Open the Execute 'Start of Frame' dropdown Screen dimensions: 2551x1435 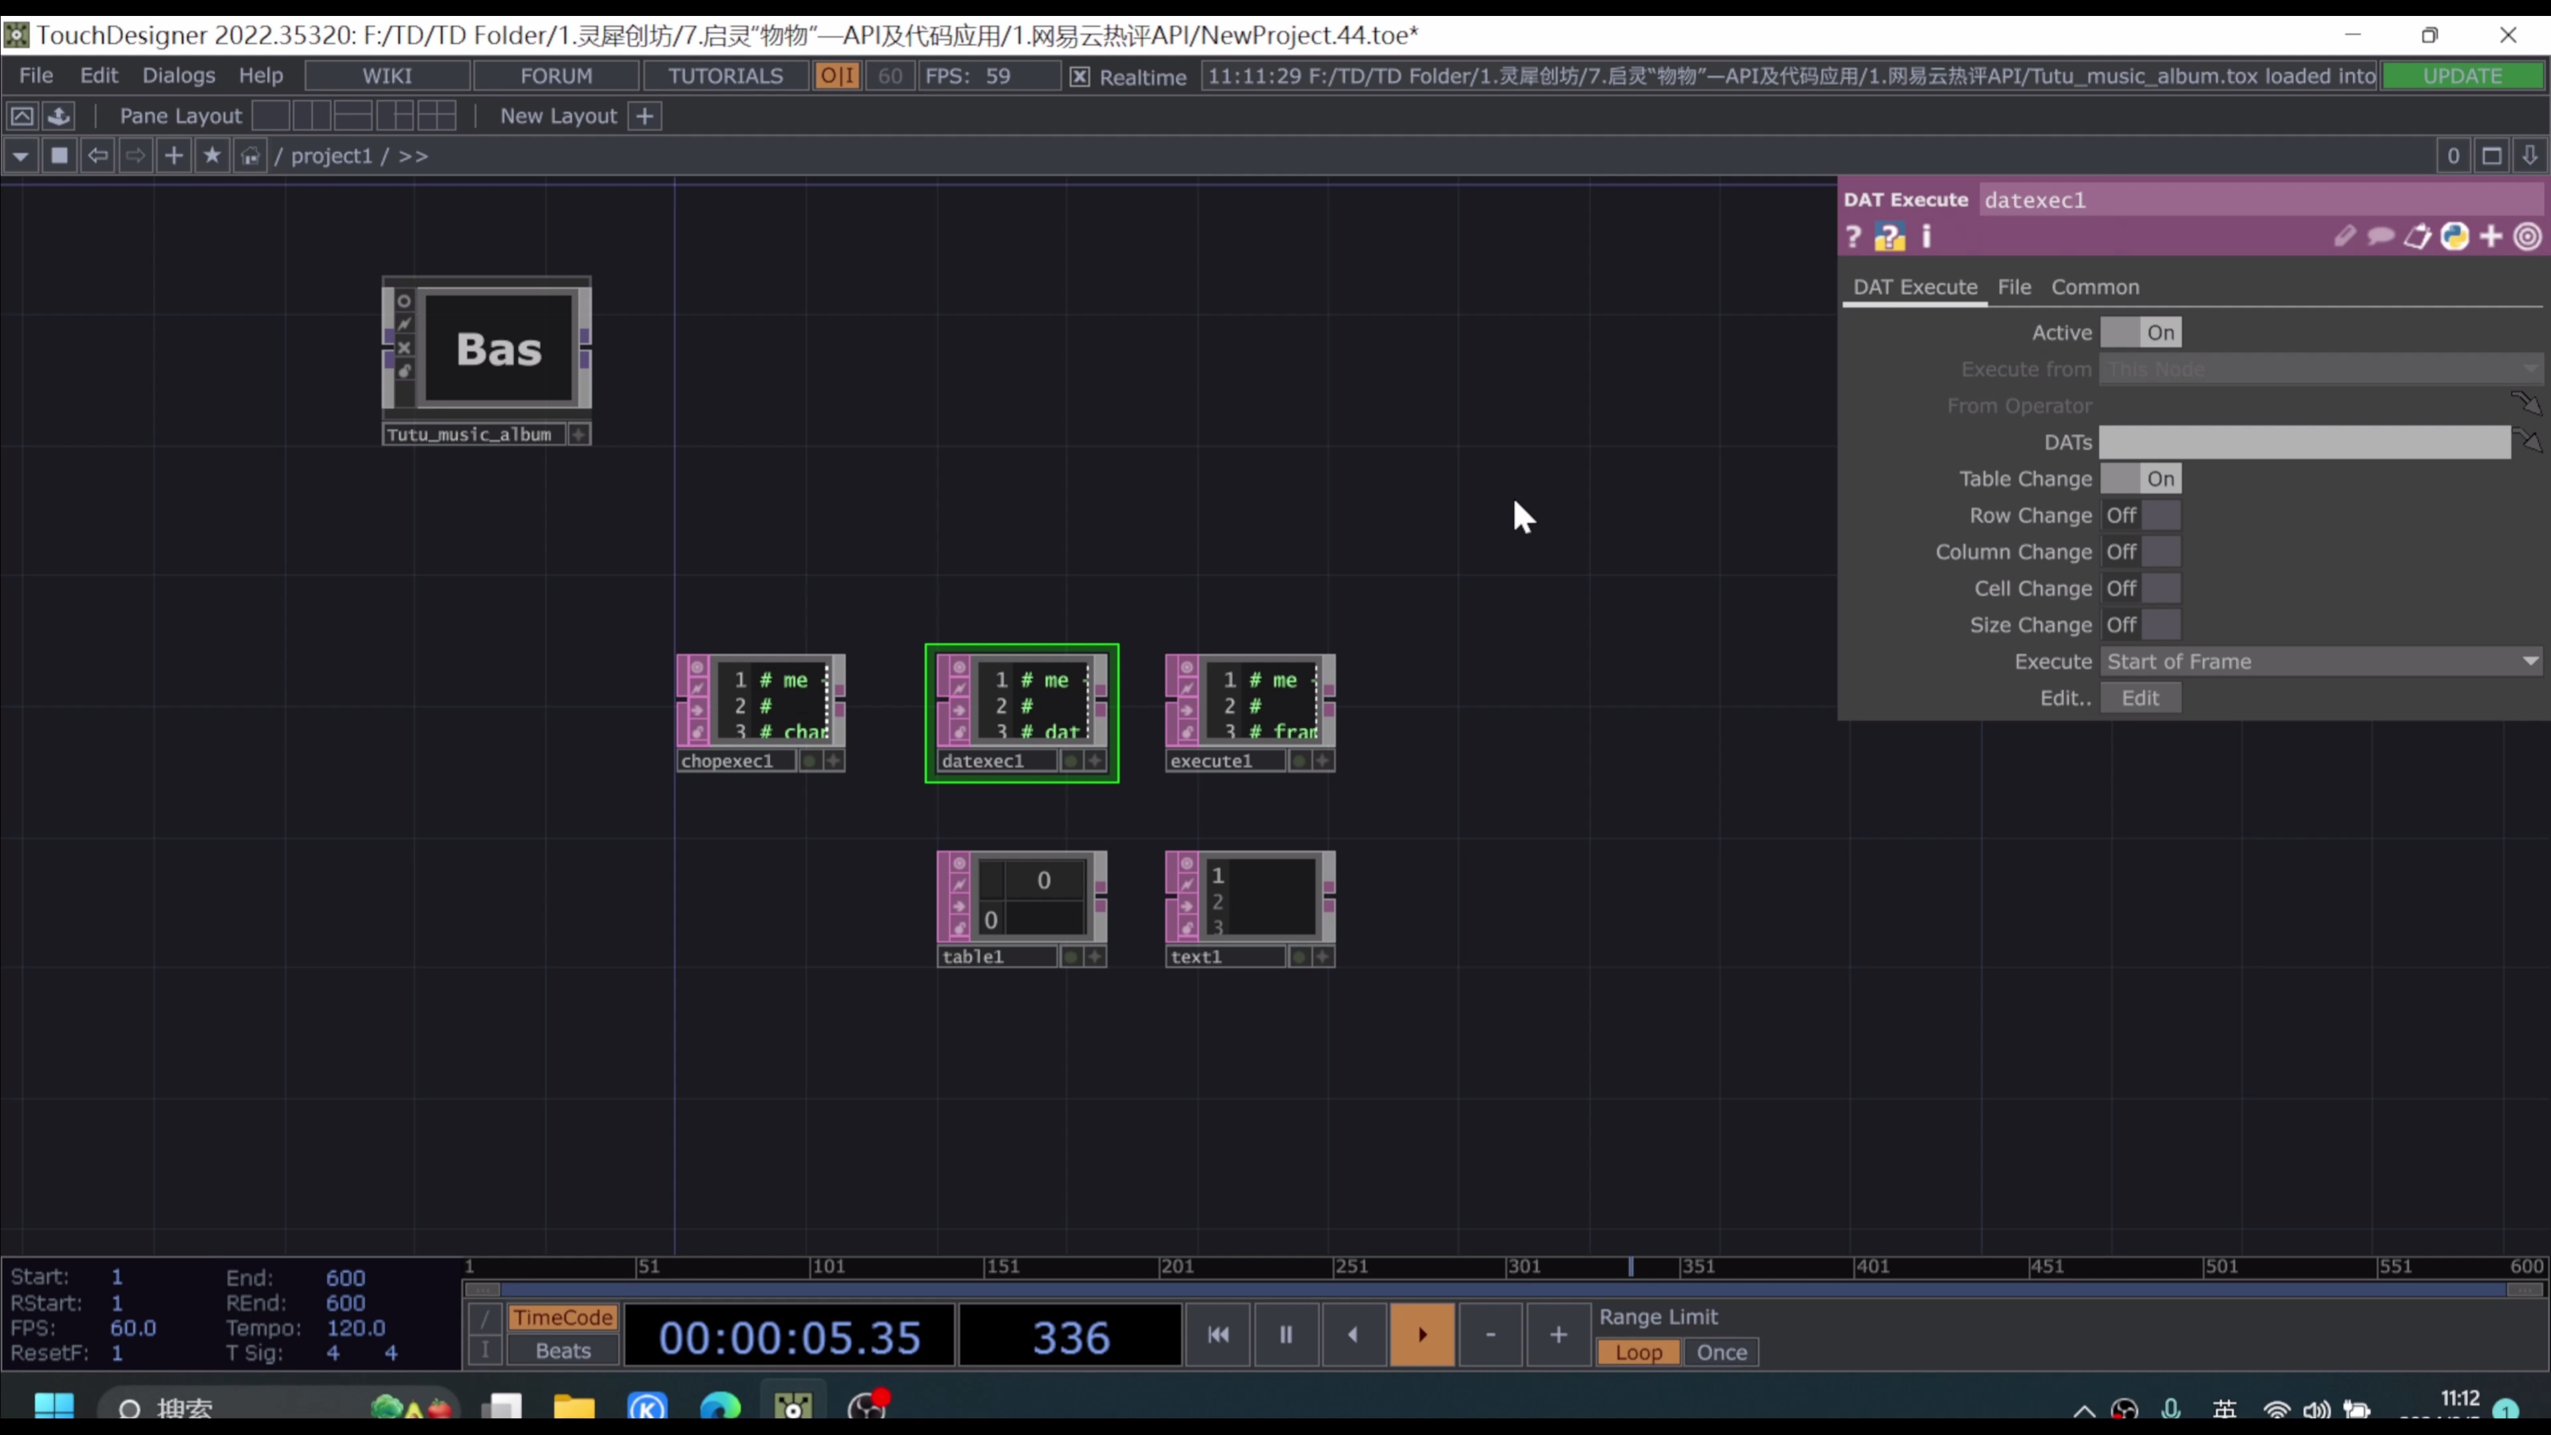(2320, 662)
